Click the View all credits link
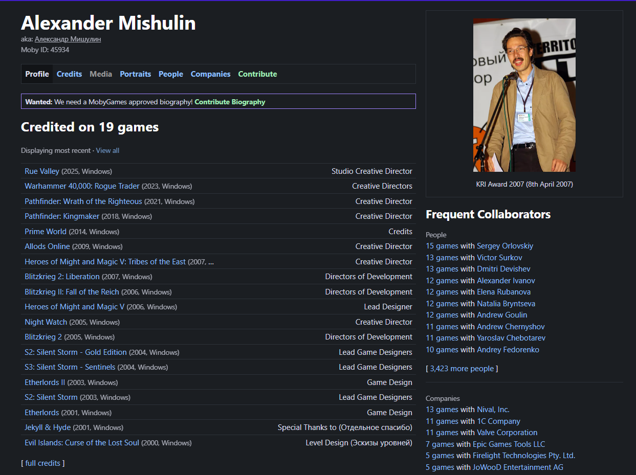The height and width of the screenshot is (475, 636). click(107, 150)
